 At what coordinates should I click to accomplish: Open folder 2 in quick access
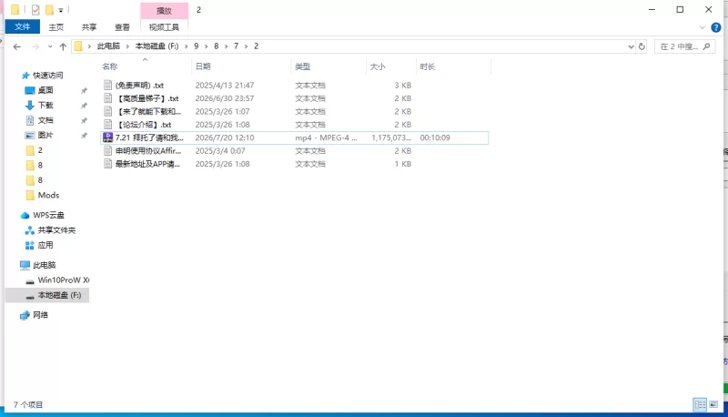pyautogui.click(x=40, y=150)
